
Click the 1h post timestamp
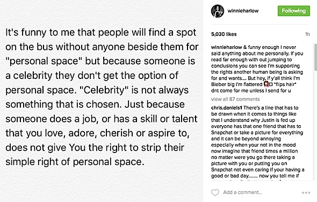pyautogui.click(x=307, y=34)
